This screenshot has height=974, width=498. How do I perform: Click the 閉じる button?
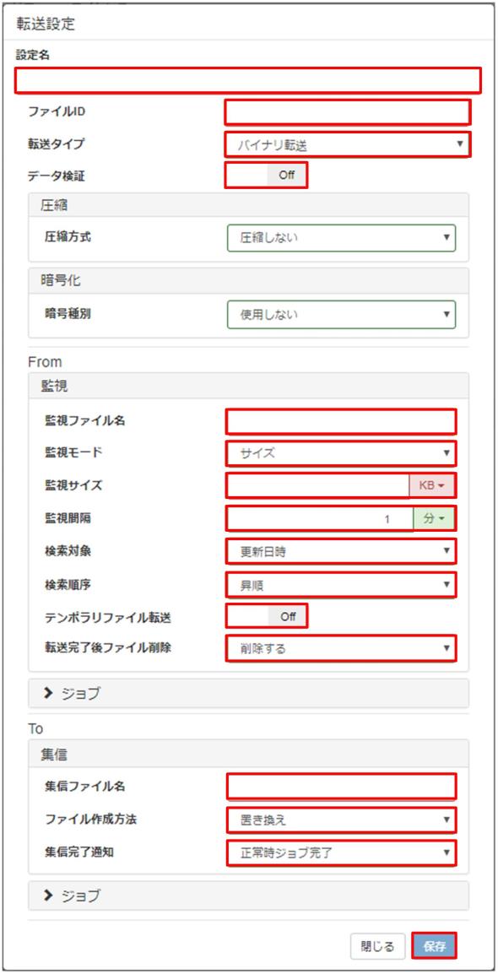(377, 947)
